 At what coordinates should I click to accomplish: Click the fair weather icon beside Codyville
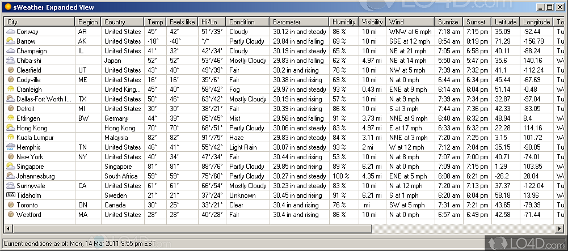pos(11,79)
